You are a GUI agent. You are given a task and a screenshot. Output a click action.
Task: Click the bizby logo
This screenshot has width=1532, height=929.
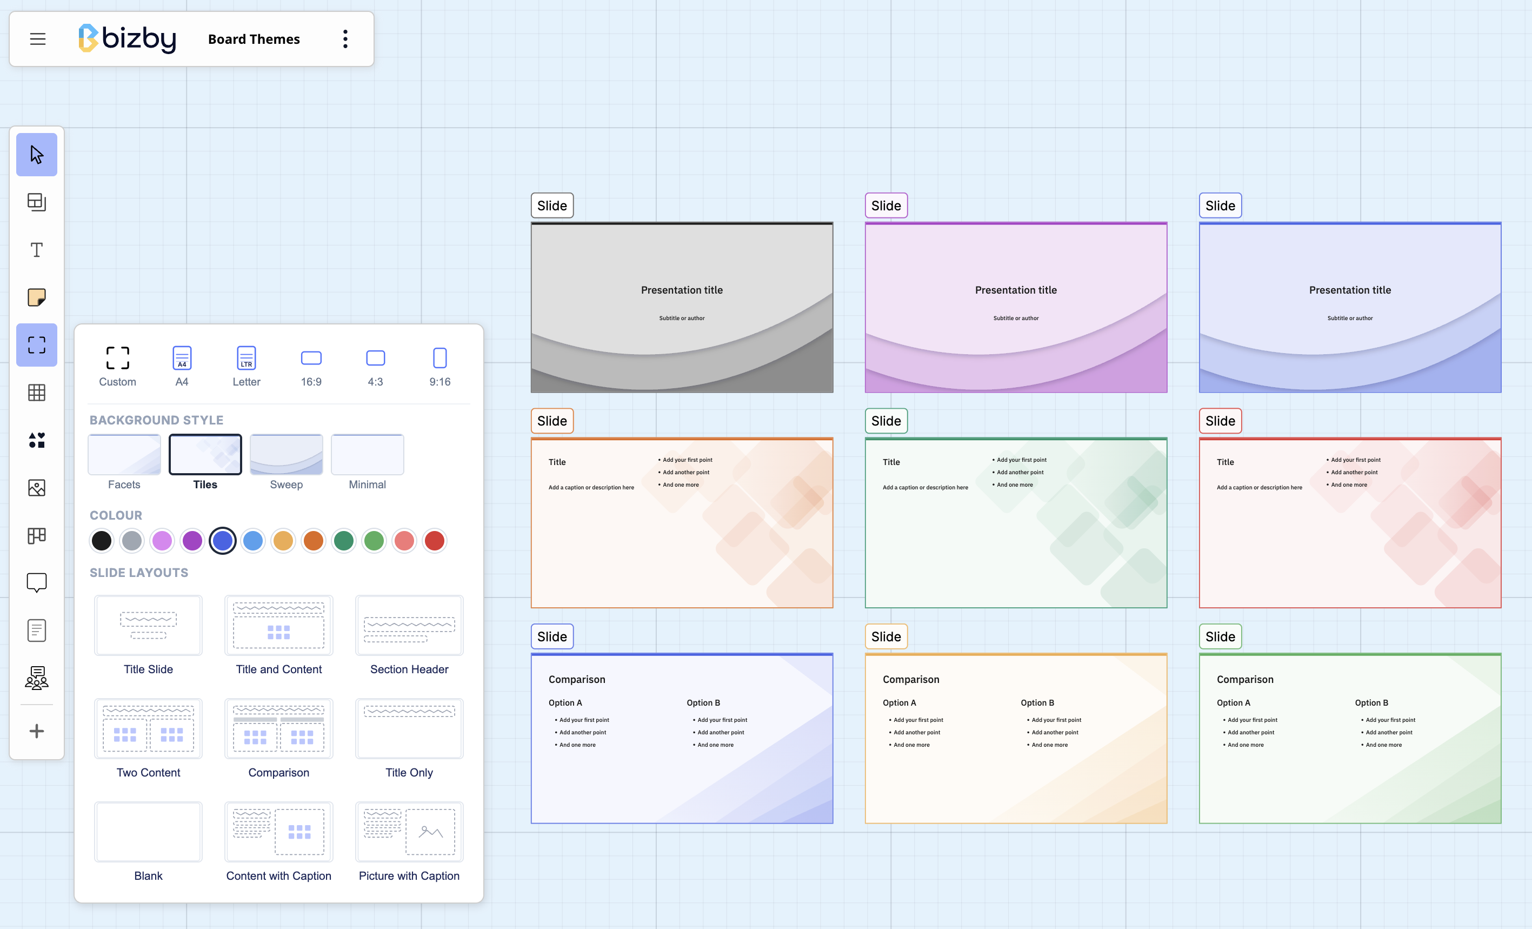click(128, 38)
